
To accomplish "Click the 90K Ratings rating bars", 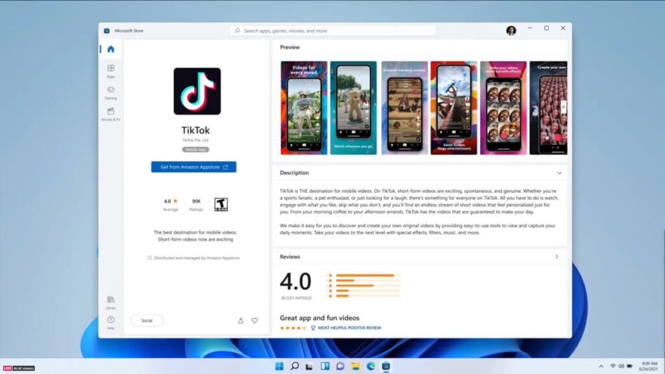I will coord(364,286).
